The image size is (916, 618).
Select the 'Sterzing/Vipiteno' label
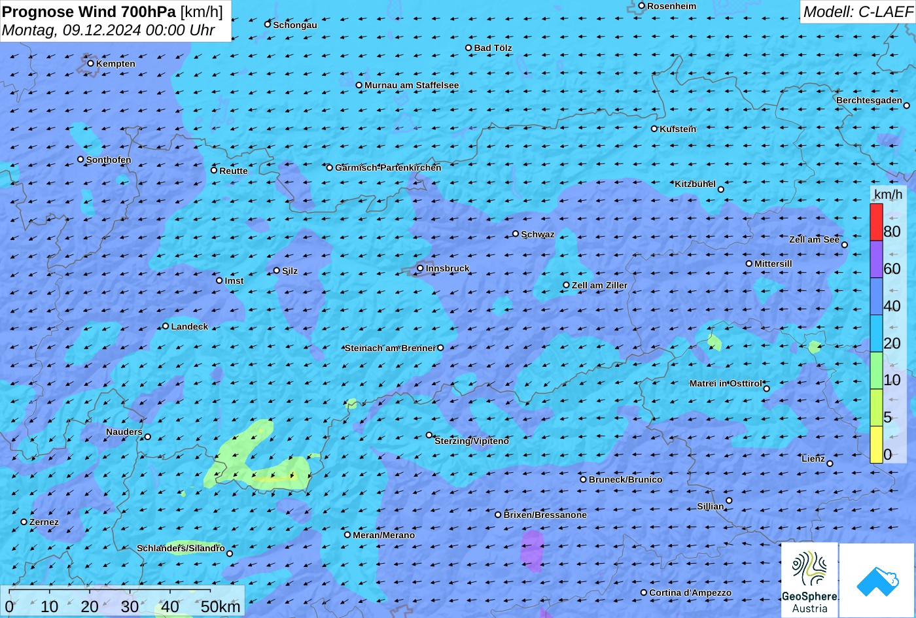[x=472, y=441]
